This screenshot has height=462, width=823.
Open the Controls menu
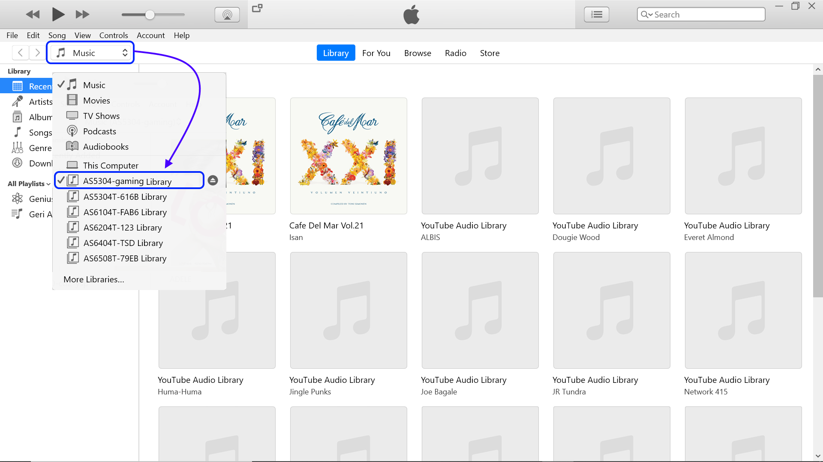114,36
